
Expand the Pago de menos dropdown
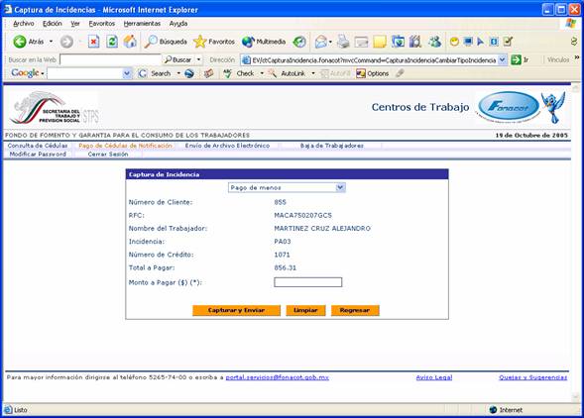[340, 187]
